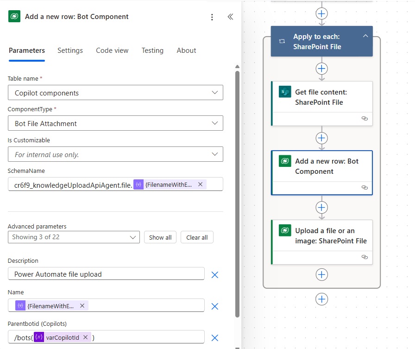
Task: Remove the Parentbotid advanced parameter
Action: coord(214,338)
